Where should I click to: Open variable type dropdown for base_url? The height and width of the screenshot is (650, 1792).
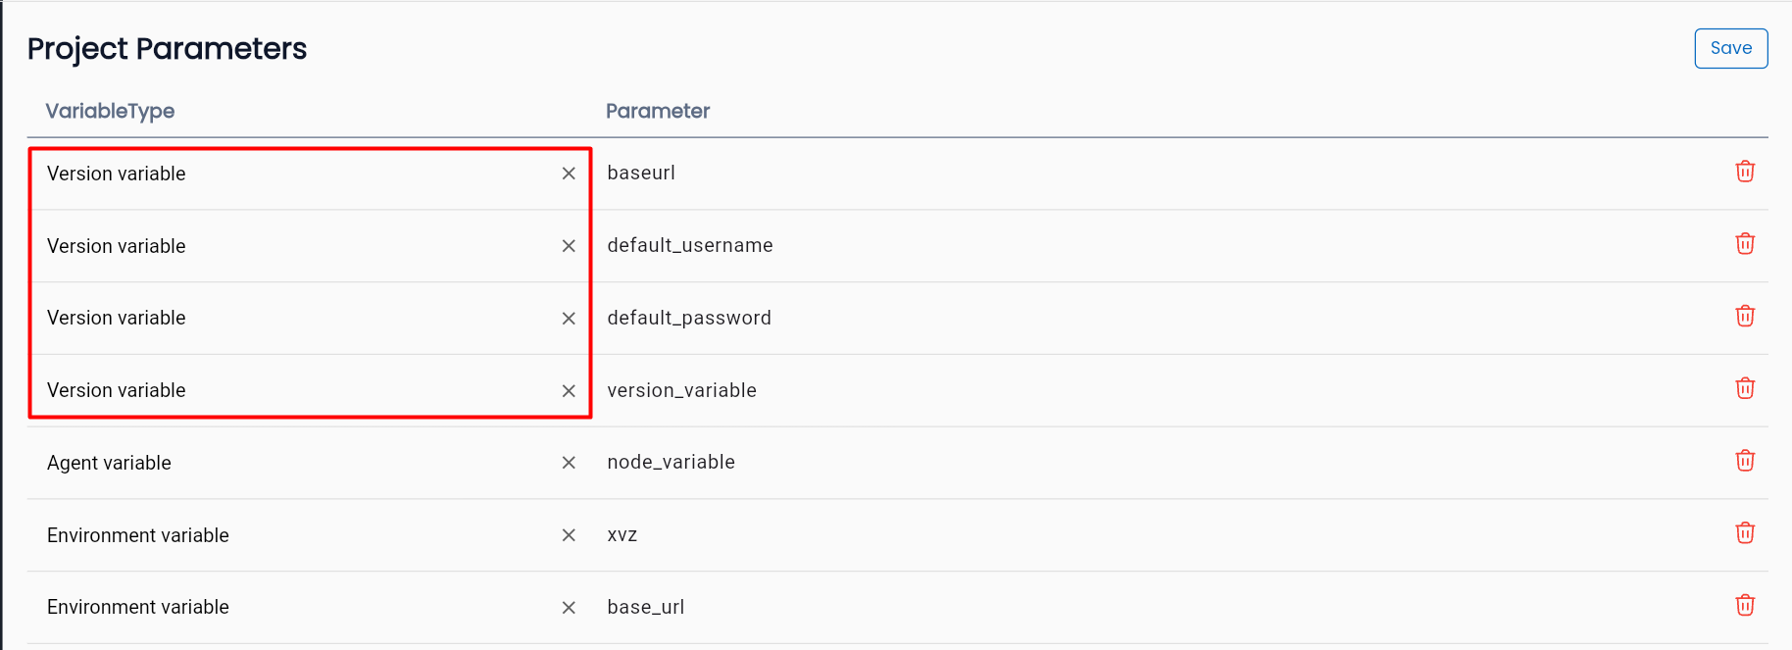294,608
